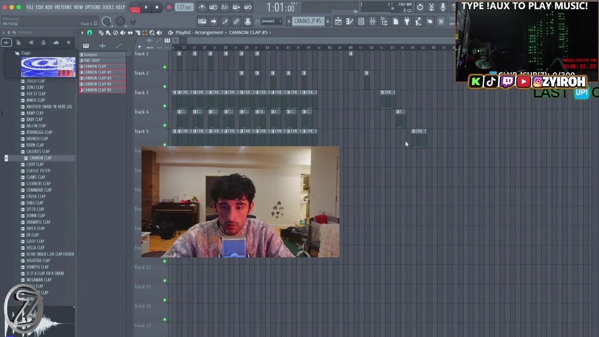
Task: Adjust the master volume knob
Action: (106, 22)
